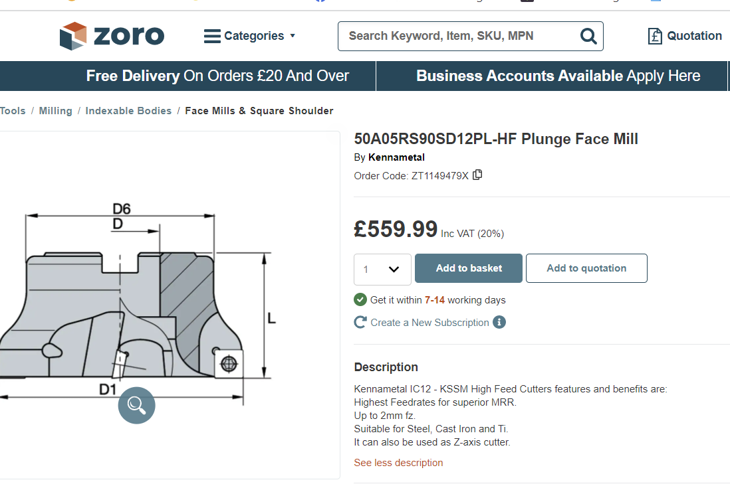Open the Categories hamburger menu icon
730x492 pixels.
pos(212,36)
